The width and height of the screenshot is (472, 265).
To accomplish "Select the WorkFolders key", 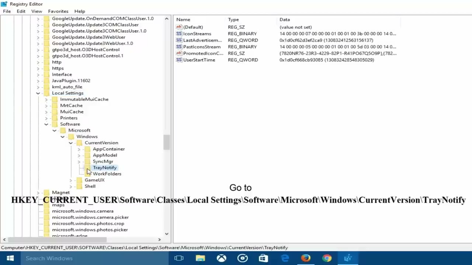I will point(107,174).
